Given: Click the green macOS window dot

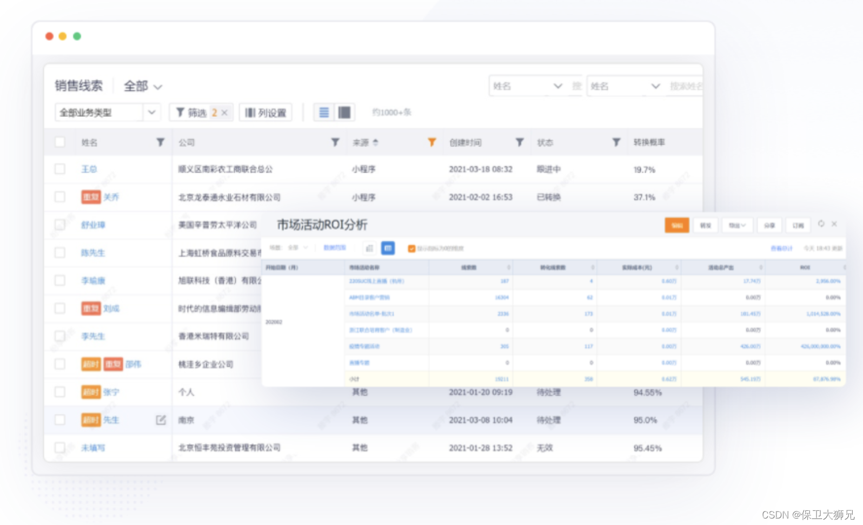Looking at the screenshot, I should [77, 36].
